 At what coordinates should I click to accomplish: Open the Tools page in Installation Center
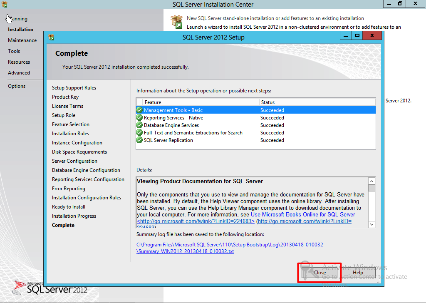(14, 51)
